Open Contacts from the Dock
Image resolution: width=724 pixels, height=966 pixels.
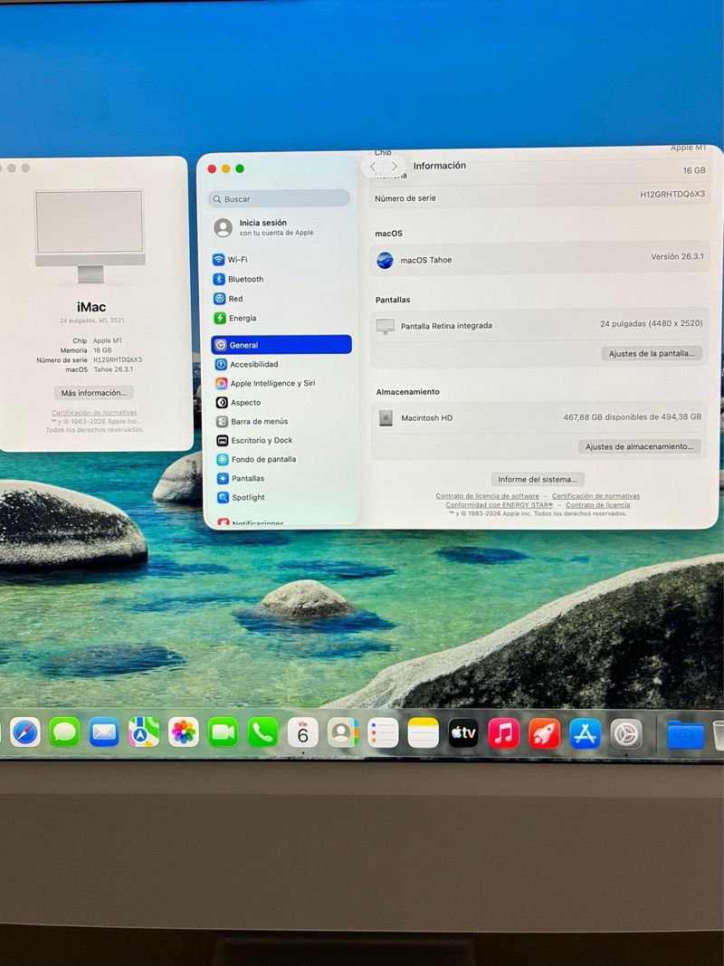[x=342, y=732]
